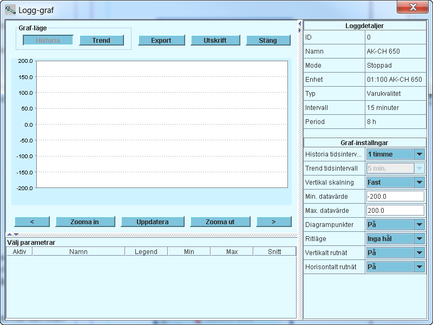
Task: Click the Export button
Action: point(161,40)
